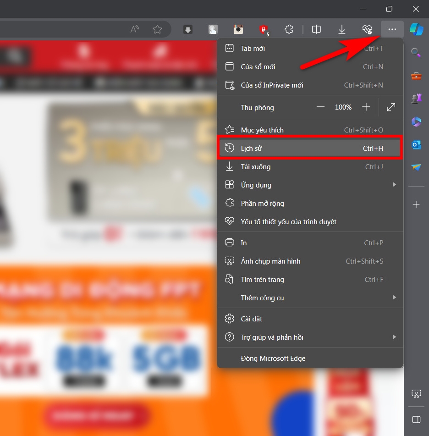Viewport: 429px width, 436px height.
Task: Open Cài đặt settings entry
Action: tap(309, 319)
